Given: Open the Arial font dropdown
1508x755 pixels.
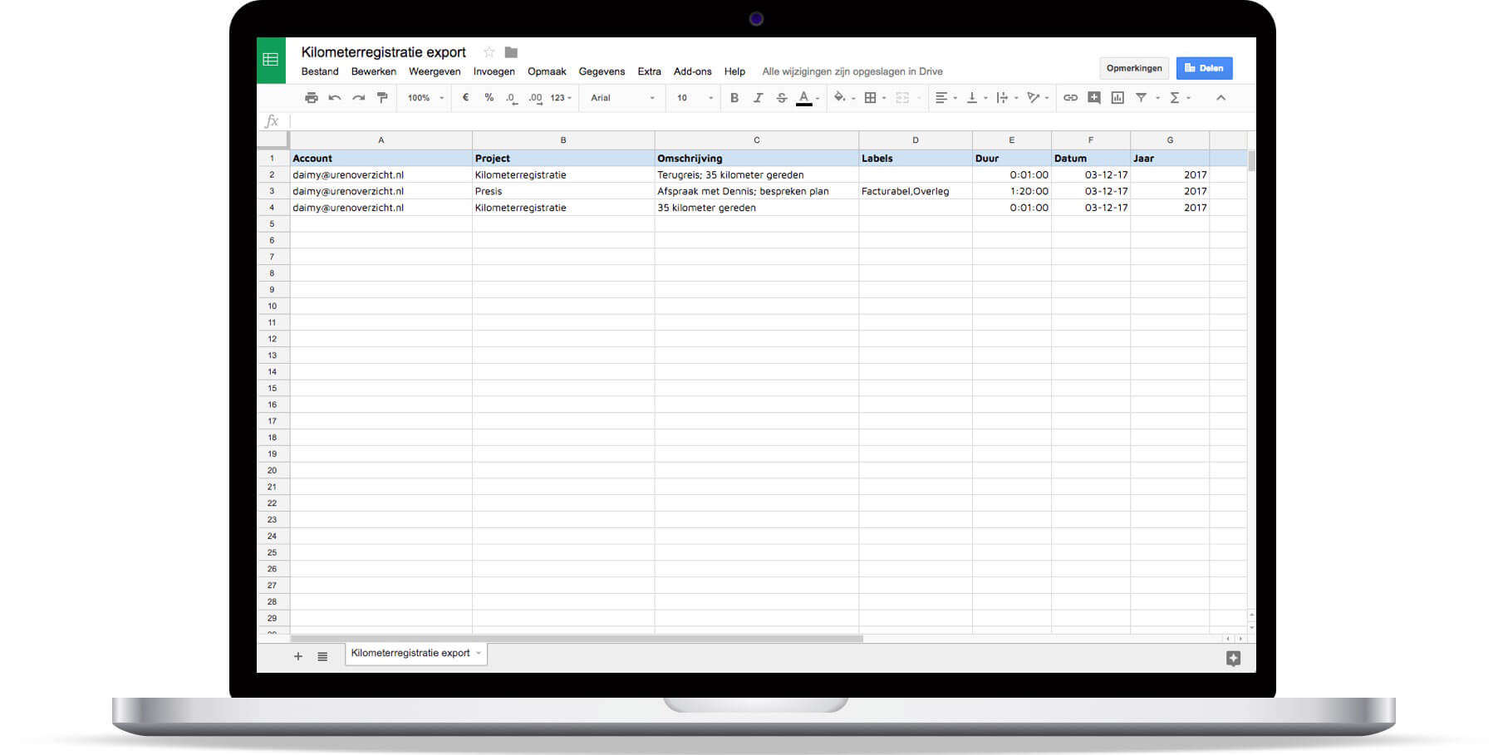Looking at the screenshot, I should point(622,98).
